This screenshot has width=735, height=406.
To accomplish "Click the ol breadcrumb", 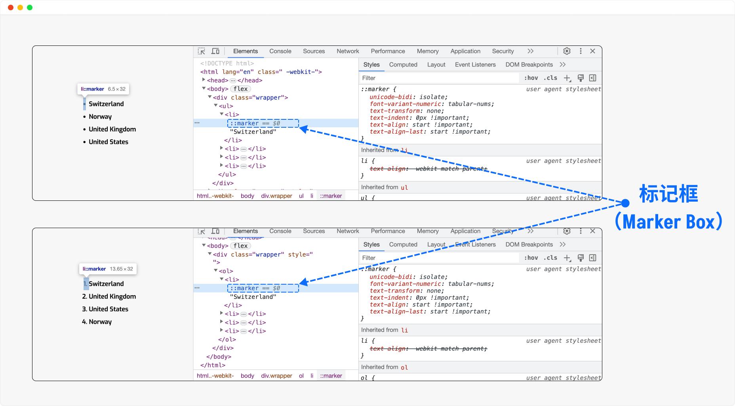I will click(301, 376).
